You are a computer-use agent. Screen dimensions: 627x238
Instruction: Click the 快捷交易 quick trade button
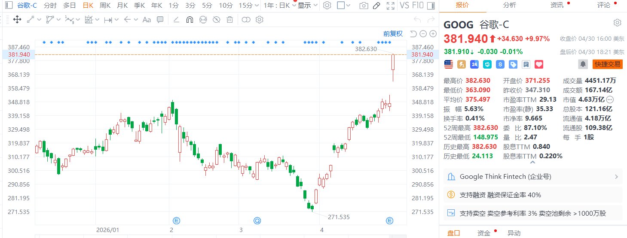[x=607, y=64]
